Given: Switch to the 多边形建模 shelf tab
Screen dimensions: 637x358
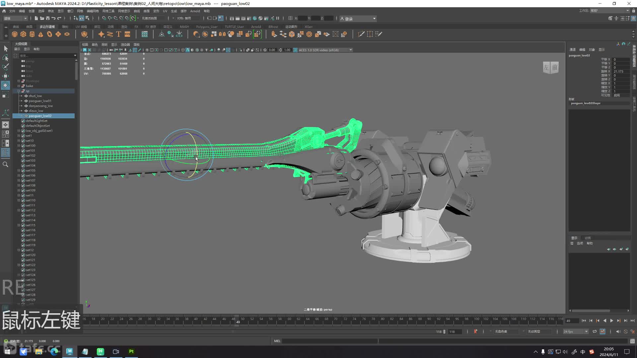Looking at the screenshot, I should pyautogui.click(x=47, y=27).
